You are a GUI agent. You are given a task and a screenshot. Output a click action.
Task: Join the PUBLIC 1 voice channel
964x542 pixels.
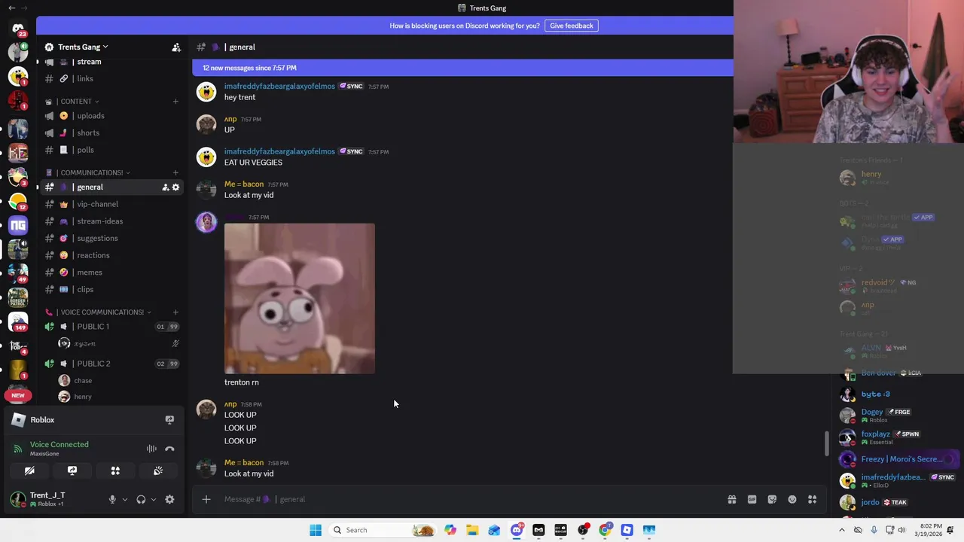(x=113, y=327)
